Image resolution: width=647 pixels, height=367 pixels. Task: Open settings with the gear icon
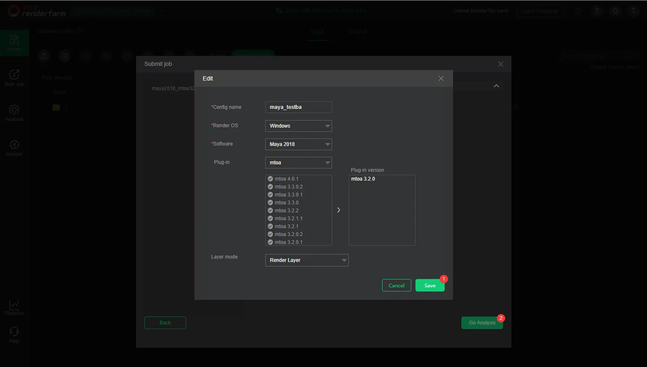pyautogui.click(x=615, y=11)
